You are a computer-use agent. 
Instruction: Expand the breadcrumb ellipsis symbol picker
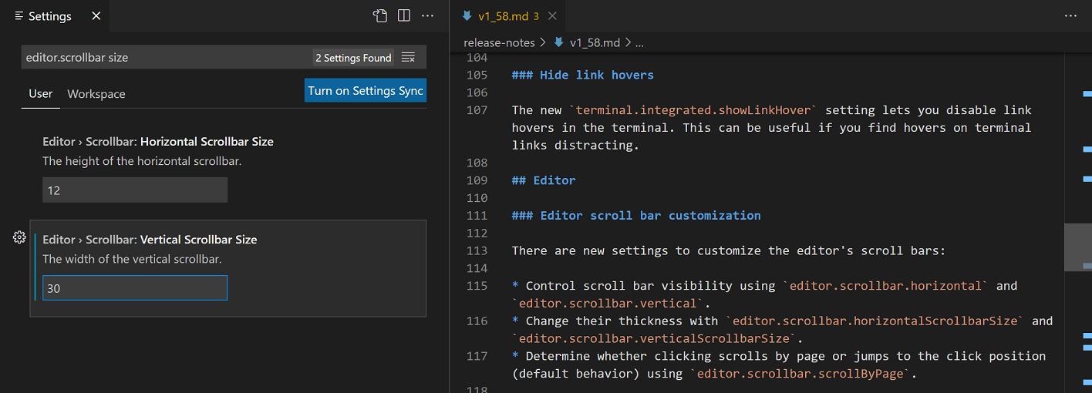pos(639,42)
